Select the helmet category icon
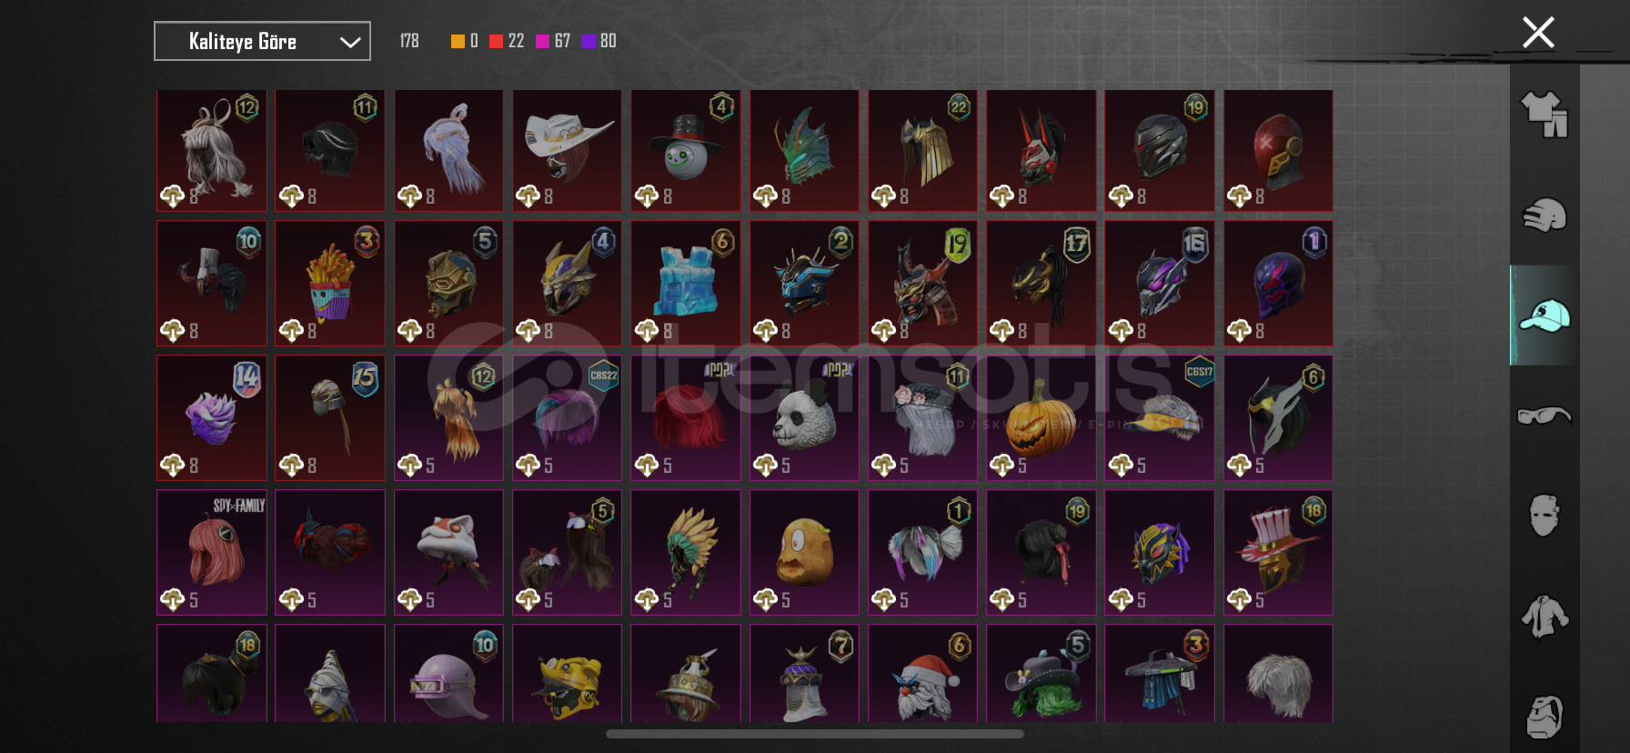This screenshot has height=753, width=1630. pyautogui.click(x=1544, y=216)
